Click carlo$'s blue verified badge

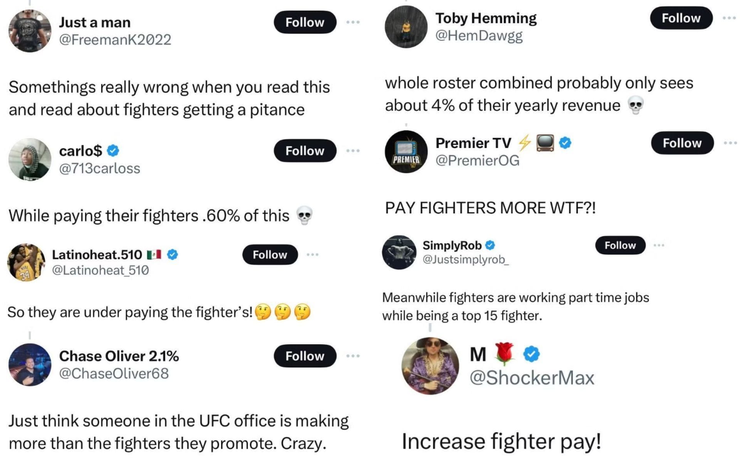click(x=112, y=151)
